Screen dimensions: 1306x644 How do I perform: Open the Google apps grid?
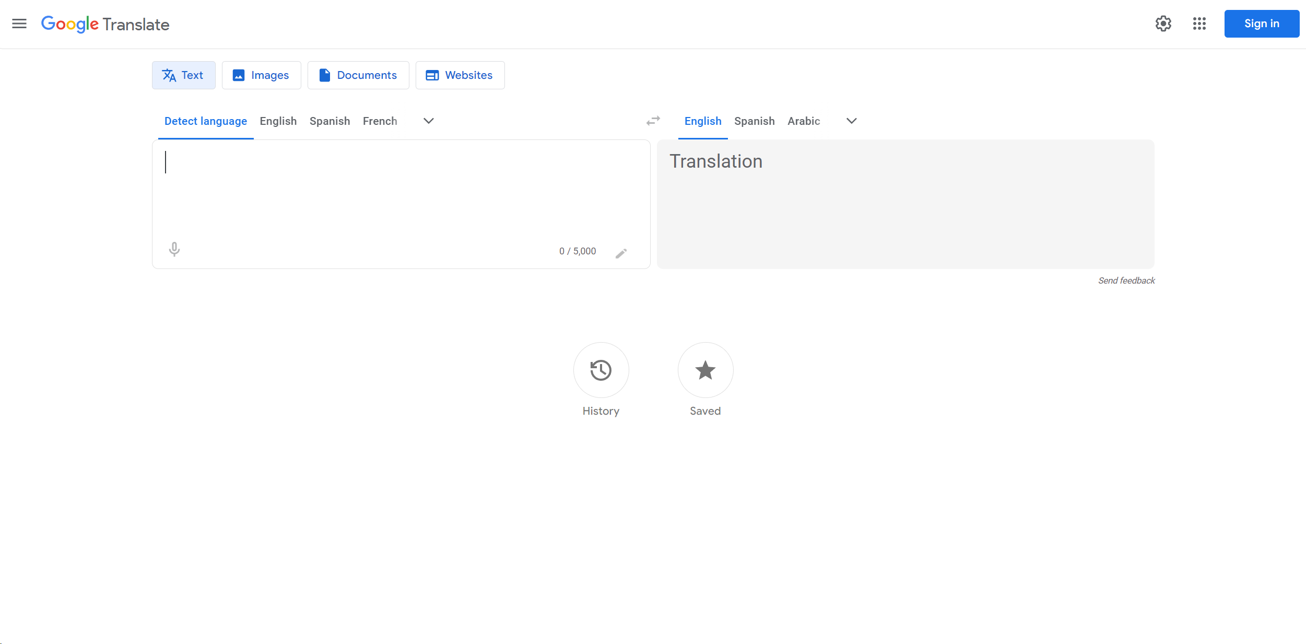click(x=1199, y=24)
